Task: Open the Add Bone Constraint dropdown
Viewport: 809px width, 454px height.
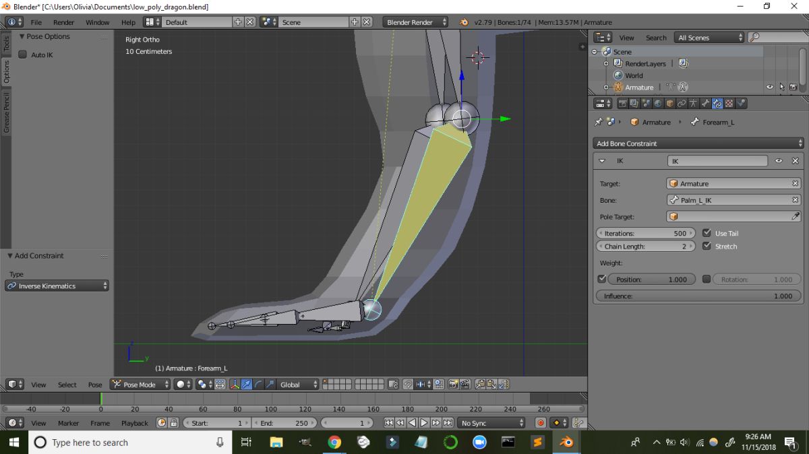Action: [x=698, y=143]
